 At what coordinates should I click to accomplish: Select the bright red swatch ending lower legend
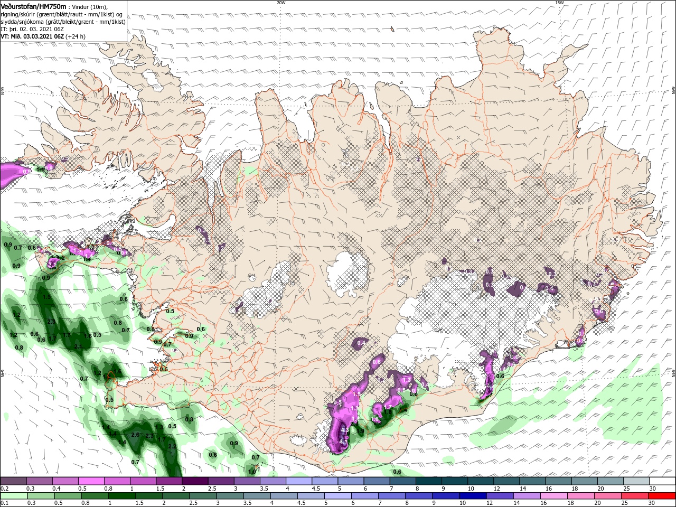pyautogui.click(x=661, y=496)
